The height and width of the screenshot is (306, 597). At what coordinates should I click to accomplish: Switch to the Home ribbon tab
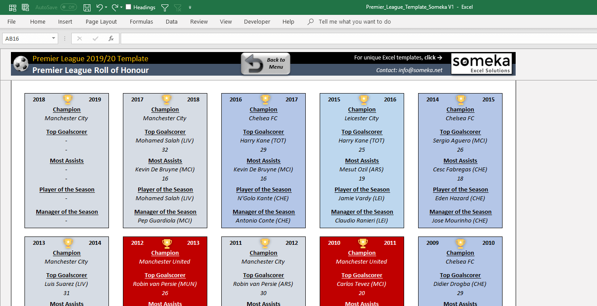pyautogui.click(x=38, y=22)
